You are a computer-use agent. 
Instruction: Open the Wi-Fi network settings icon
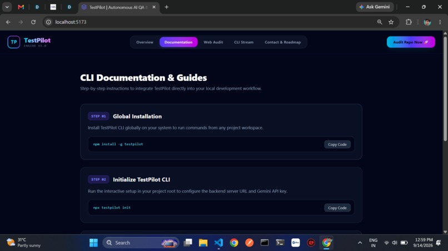(386, 243)
